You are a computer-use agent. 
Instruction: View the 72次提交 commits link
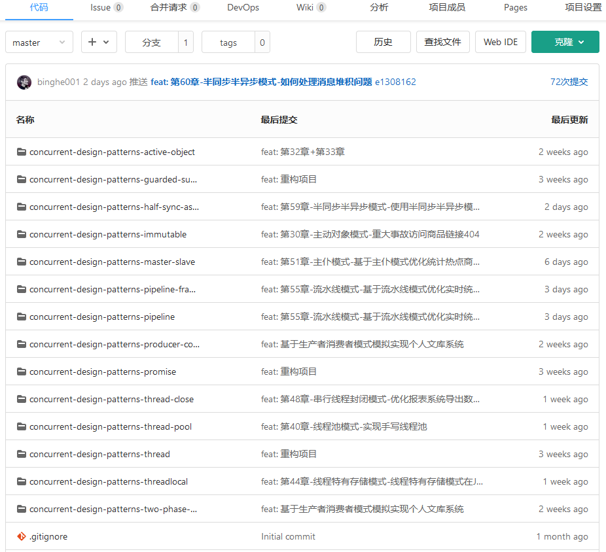coord(569,82)
